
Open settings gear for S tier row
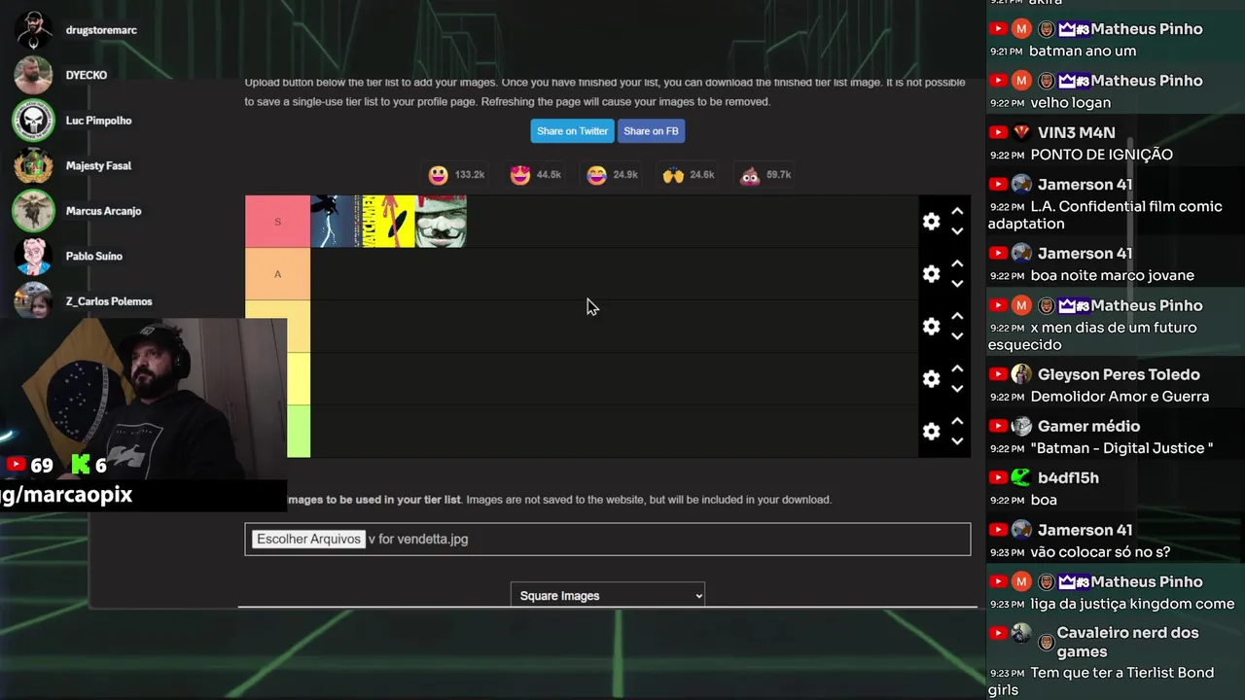point(931,222)
